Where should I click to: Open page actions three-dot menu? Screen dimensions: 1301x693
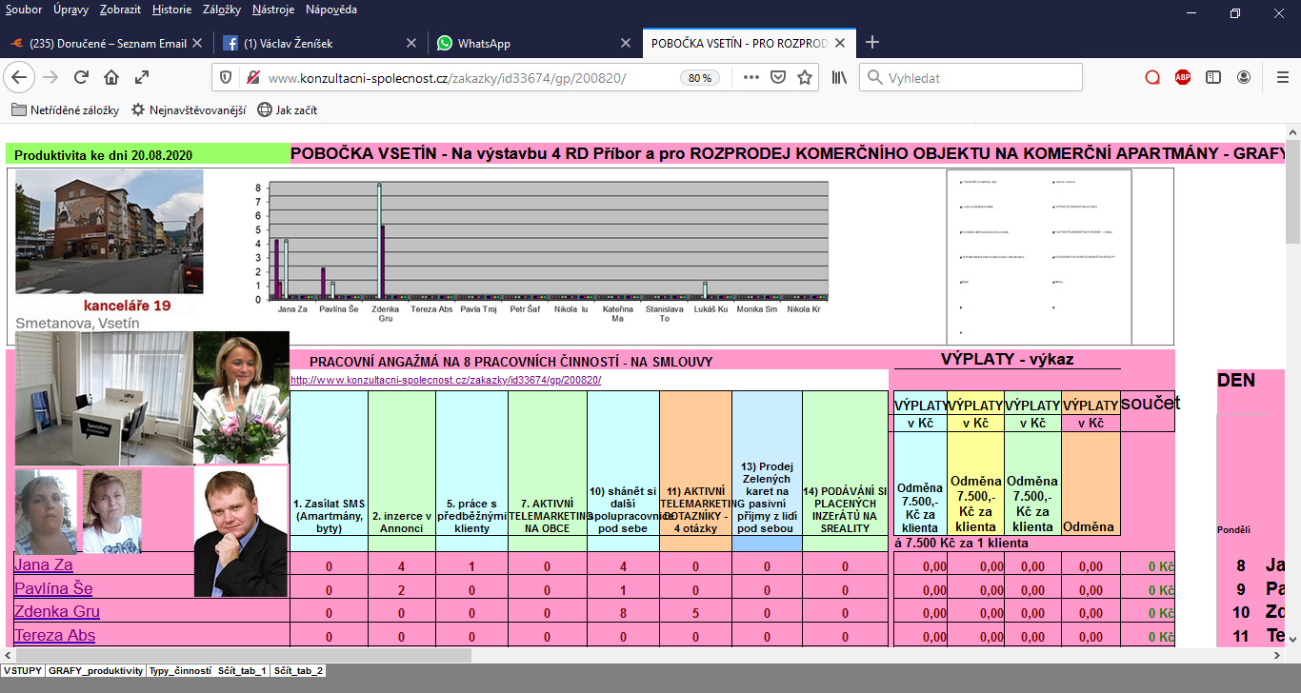click(x=751, y=77)
